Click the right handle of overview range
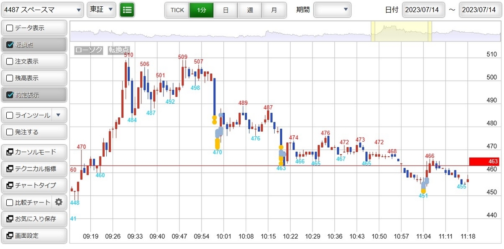504x249 pixels. [430, 32]
